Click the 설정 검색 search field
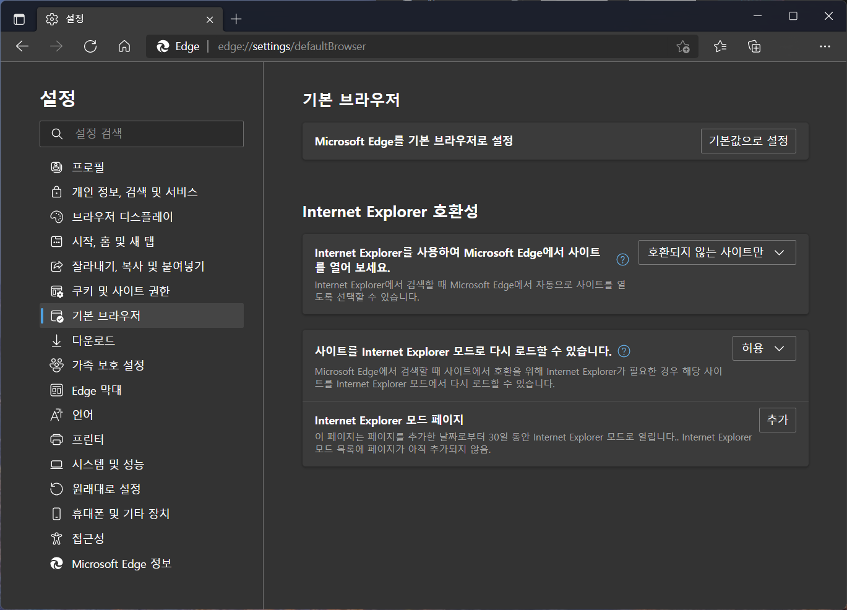Image resolution: width=847 pixels, height=610 pixels. point(142,134)
